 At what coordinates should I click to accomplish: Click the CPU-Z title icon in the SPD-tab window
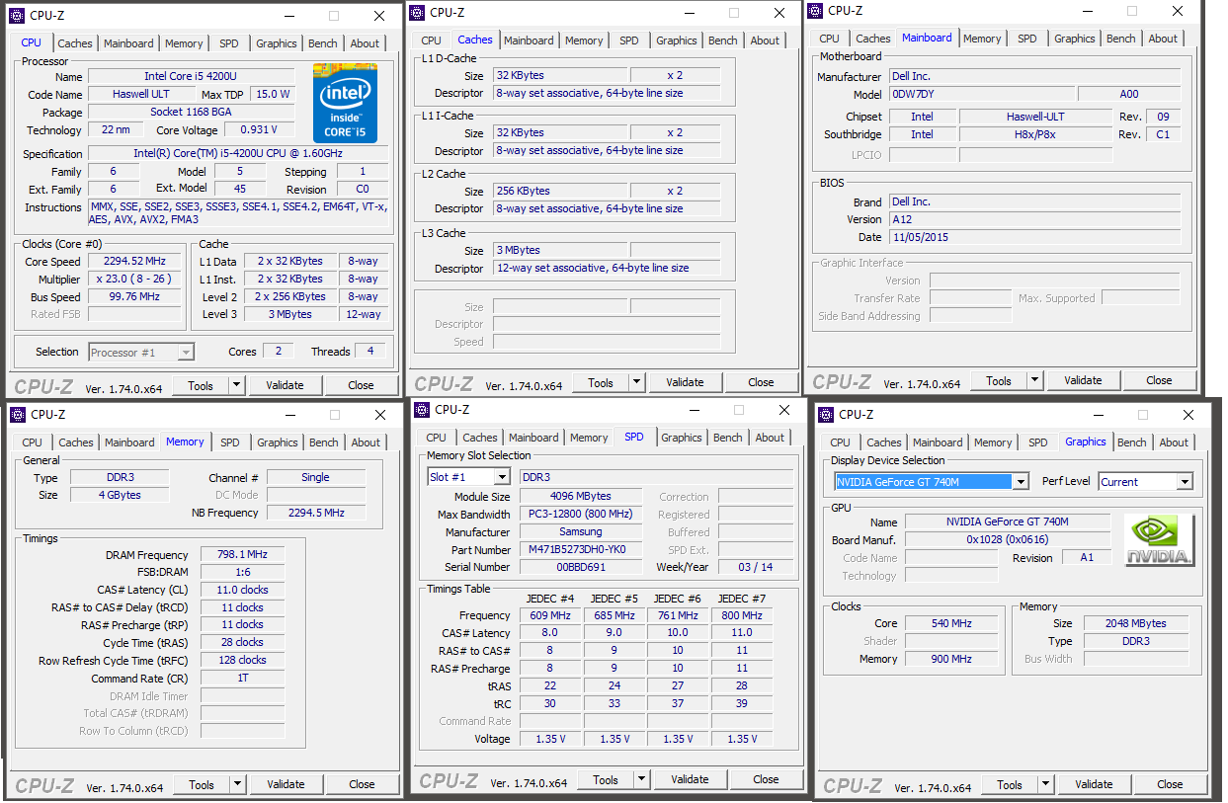[422, 410]
